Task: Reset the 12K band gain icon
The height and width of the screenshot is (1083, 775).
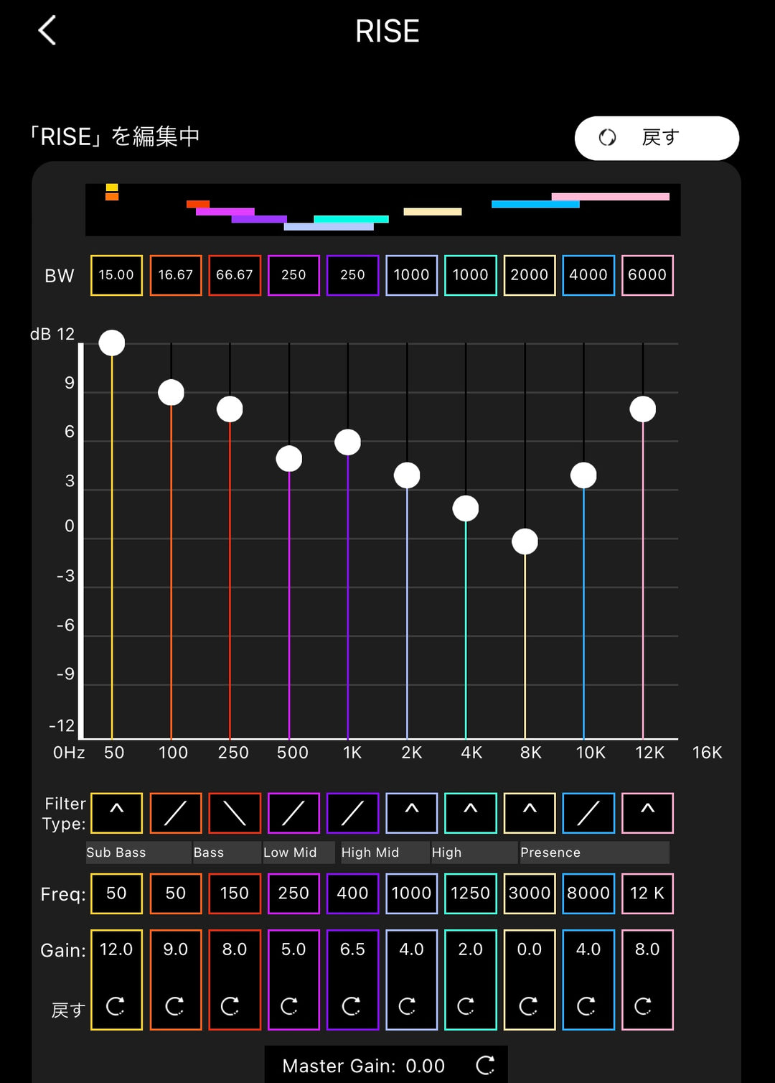Action: tap(644, 1006)
